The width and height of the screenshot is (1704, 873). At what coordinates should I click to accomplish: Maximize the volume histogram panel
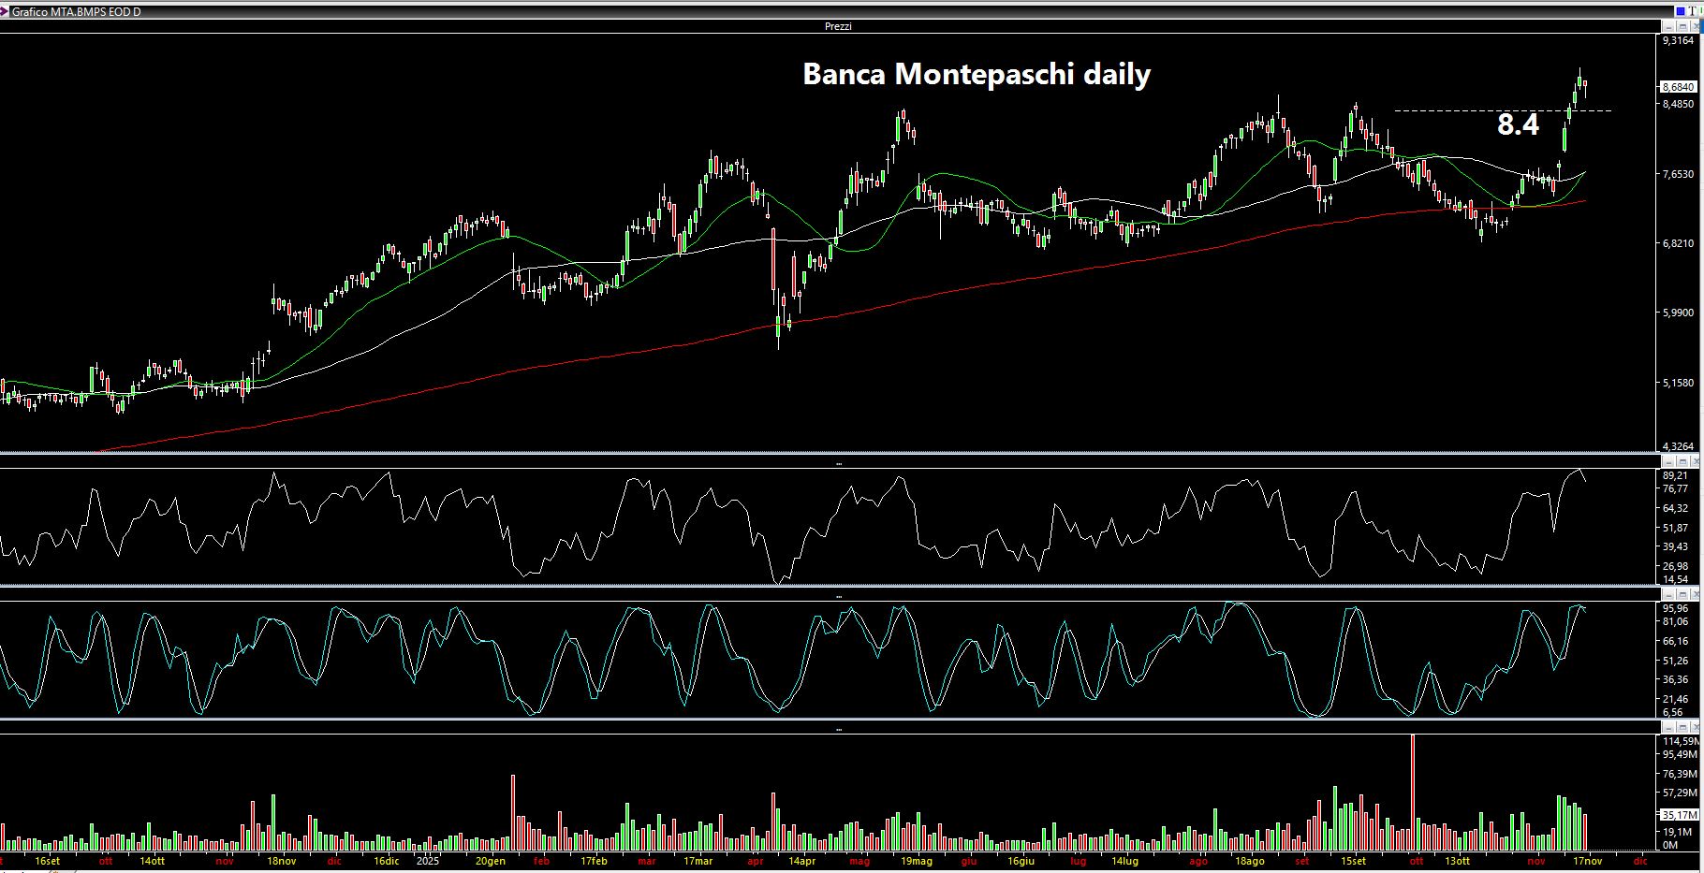[1681, 727]
